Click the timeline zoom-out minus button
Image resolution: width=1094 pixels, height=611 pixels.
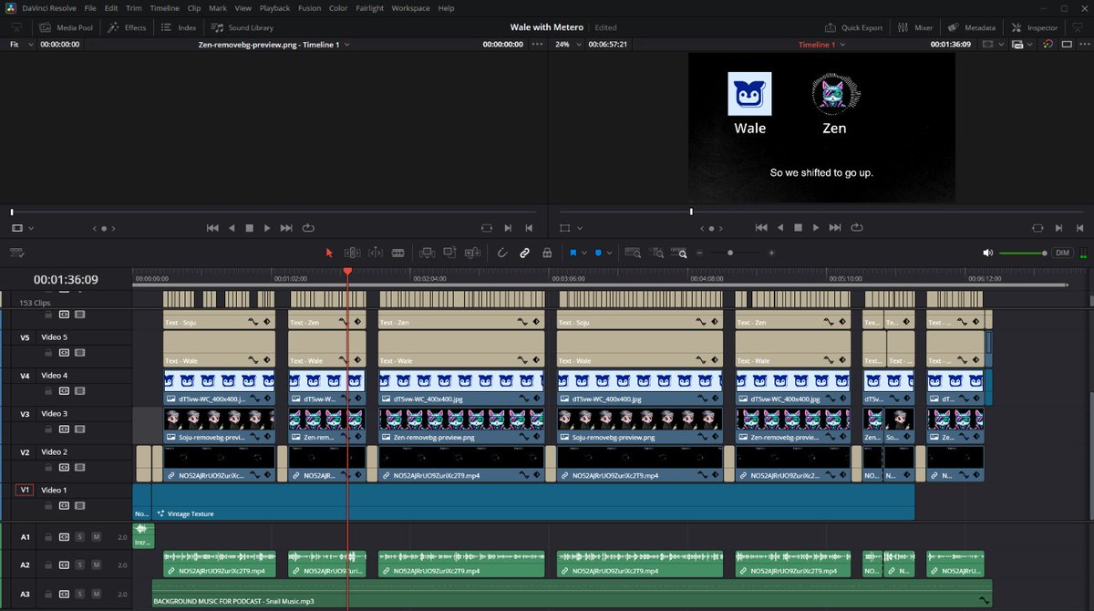[x=700, y=253]
